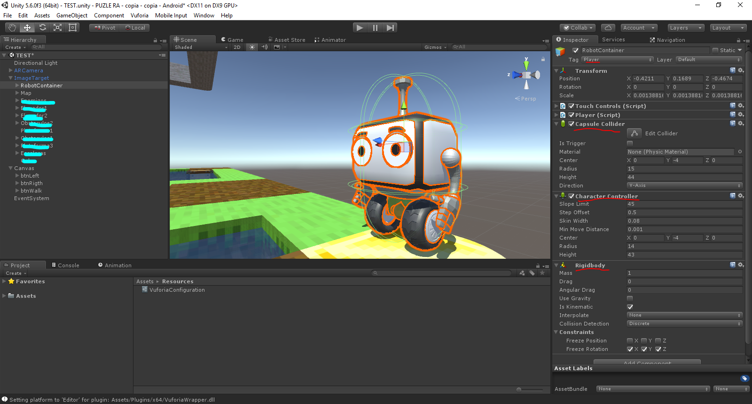Open Direction Y-Axis dropdown
The image size is (752, 404).
tap(684, 186)
